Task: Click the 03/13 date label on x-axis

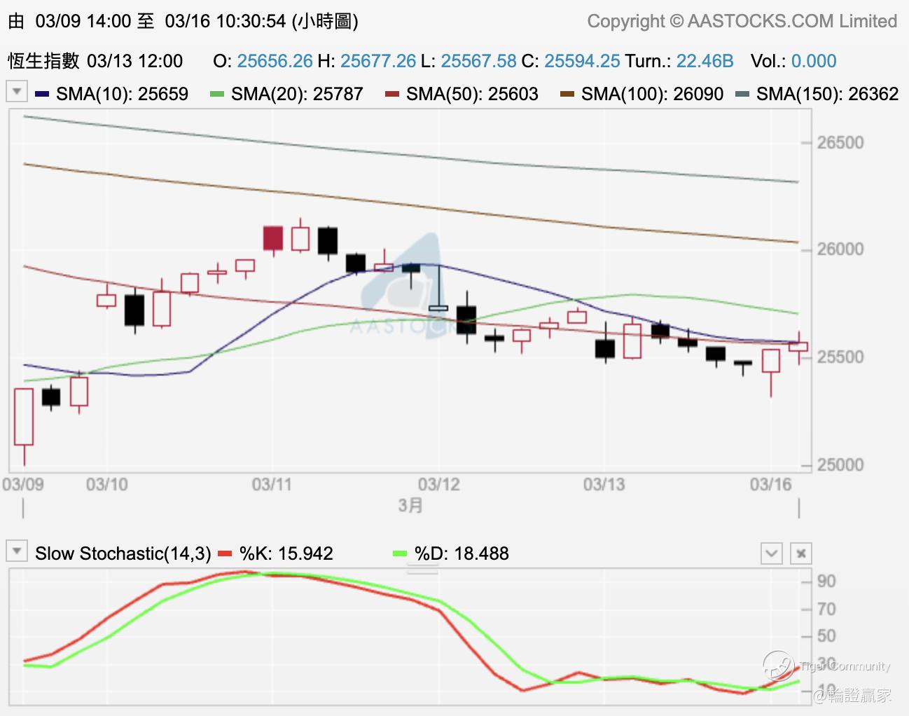Action: tap(604, 484)
